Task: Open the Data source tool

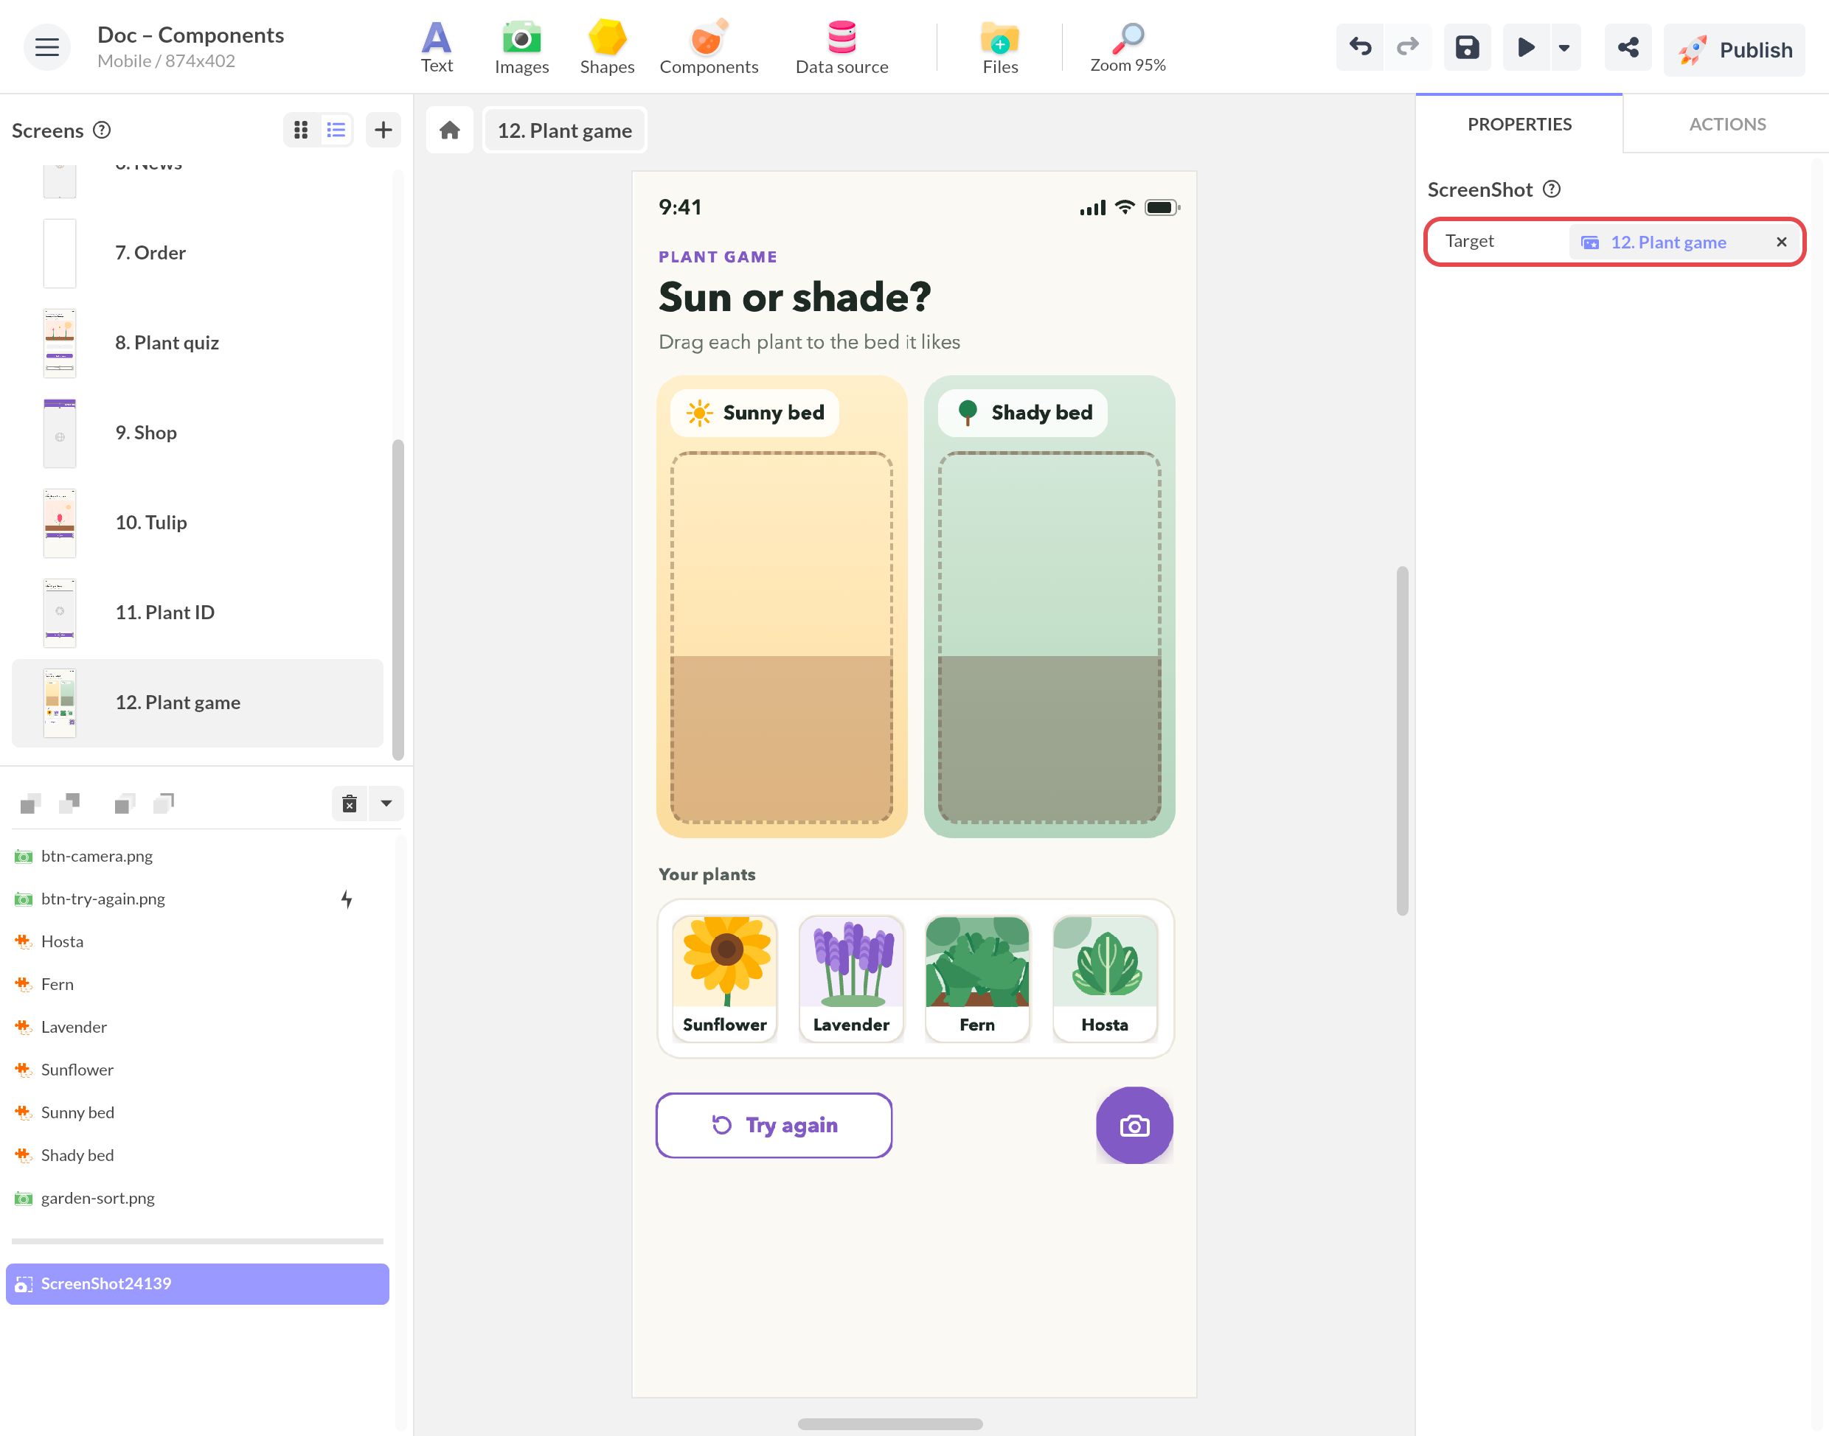Action: [841, 47]
